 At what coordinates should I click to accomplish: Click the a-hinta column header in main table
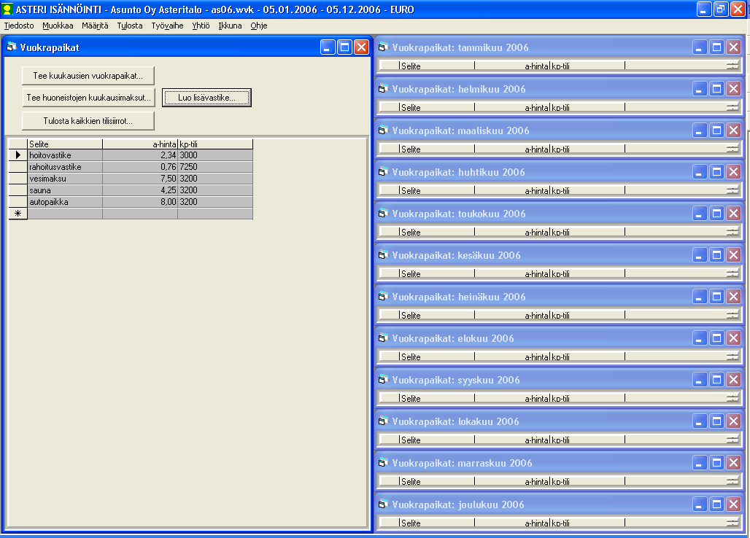(140, 144)
